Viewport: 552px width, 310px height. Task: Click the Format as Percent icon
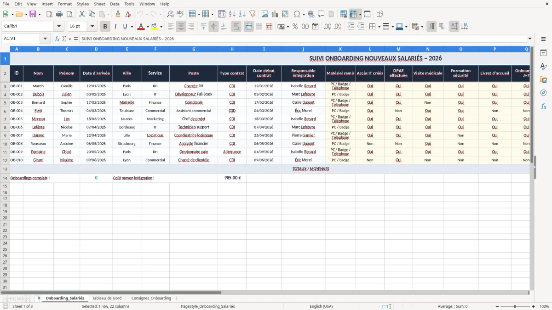(295, 27)
